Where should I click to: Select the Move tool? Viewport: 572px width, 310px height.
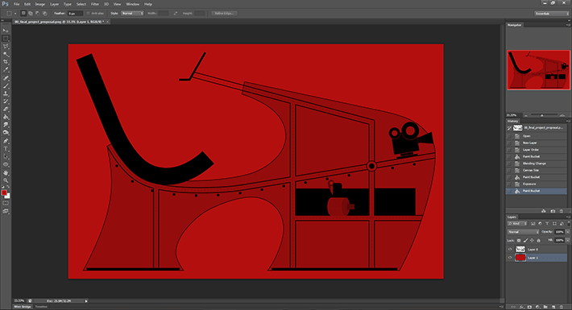pos(6,31)
